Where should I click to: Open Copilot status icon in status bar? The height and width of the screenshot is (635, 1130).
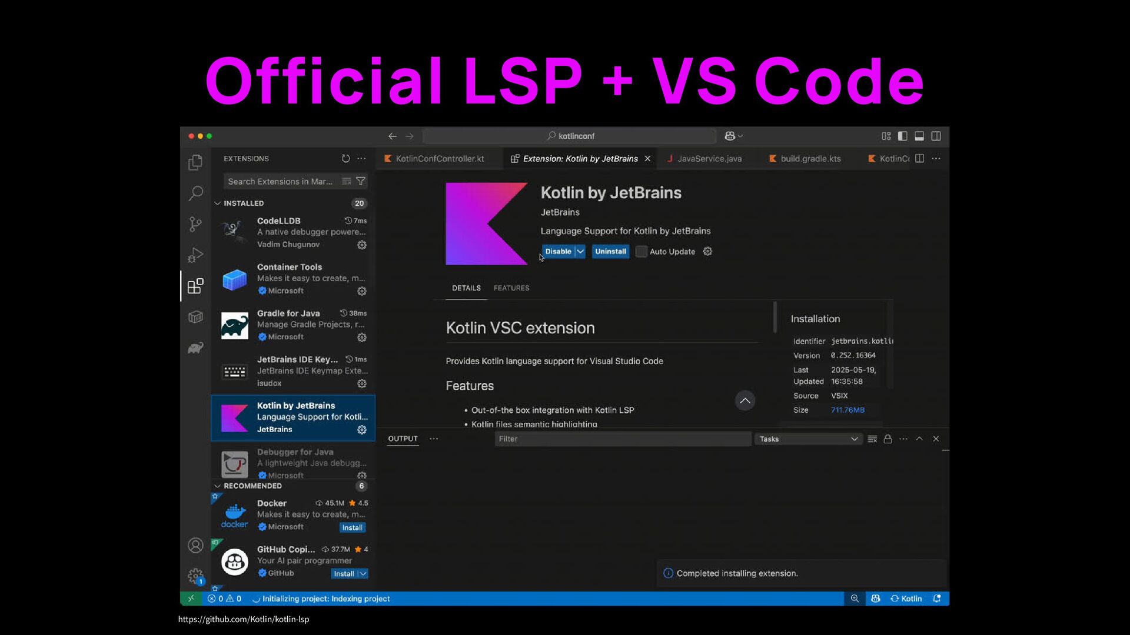pyautogui.click(x=876, y=599)
